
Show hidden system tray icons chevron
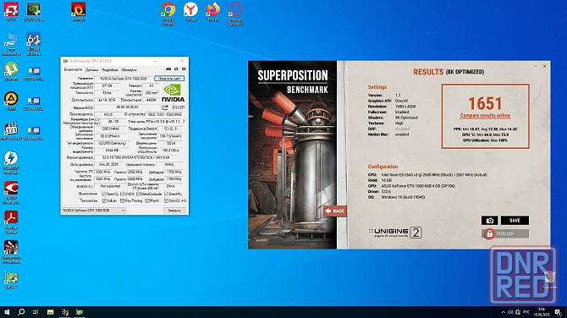504,312
